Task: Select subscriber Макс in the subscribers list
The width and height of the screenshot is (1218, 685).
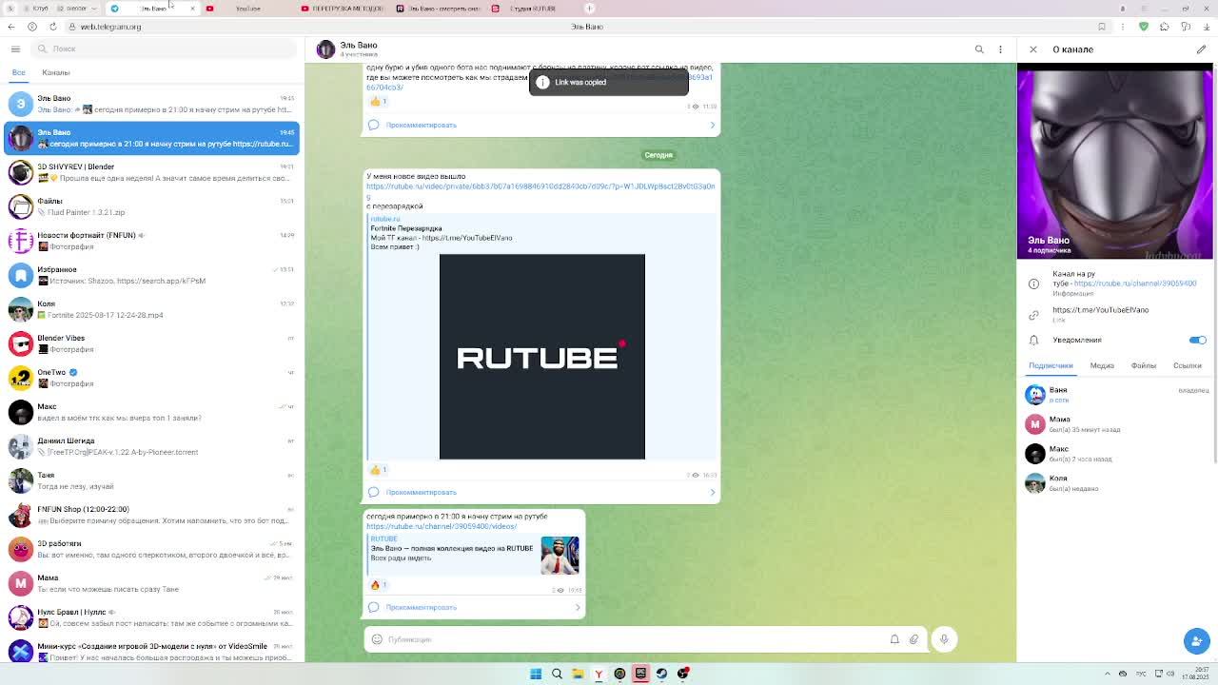Action: [1115, 454]
